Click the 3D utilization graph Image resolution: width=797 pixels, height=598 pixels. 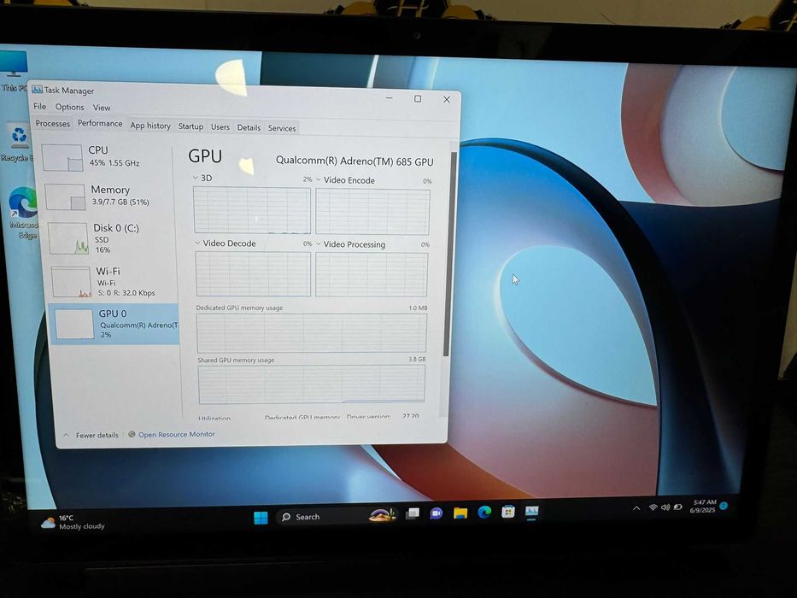pyautogui.click(x=252, y=210)
